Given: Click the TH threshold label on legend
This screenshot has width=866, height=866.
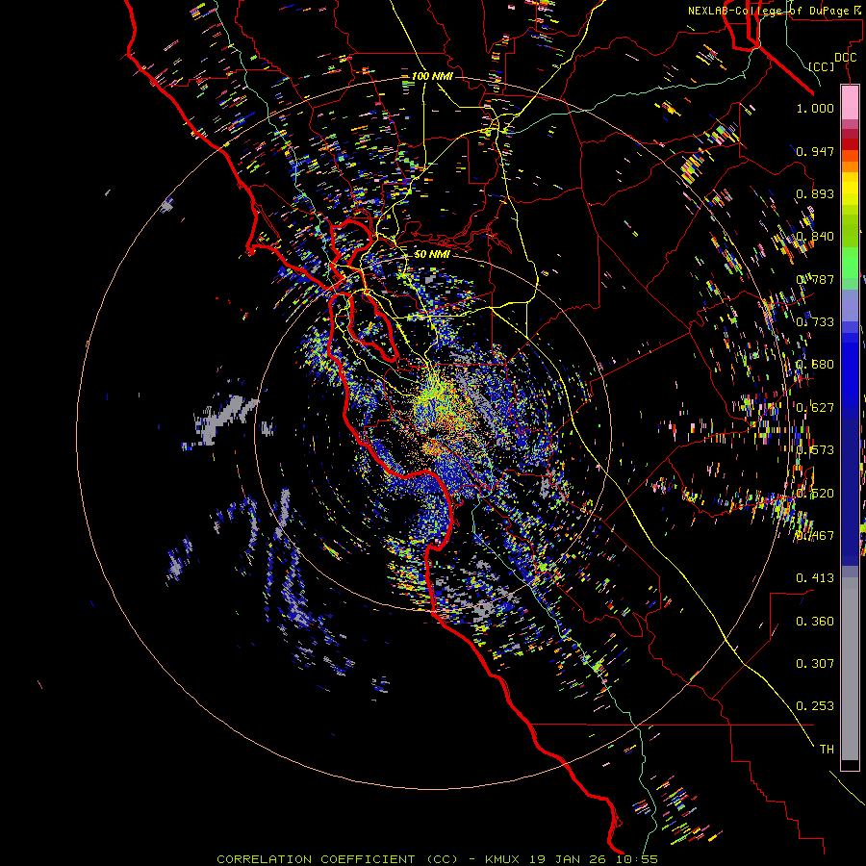Looking at the screenshot, I should (x=827, y=750).
